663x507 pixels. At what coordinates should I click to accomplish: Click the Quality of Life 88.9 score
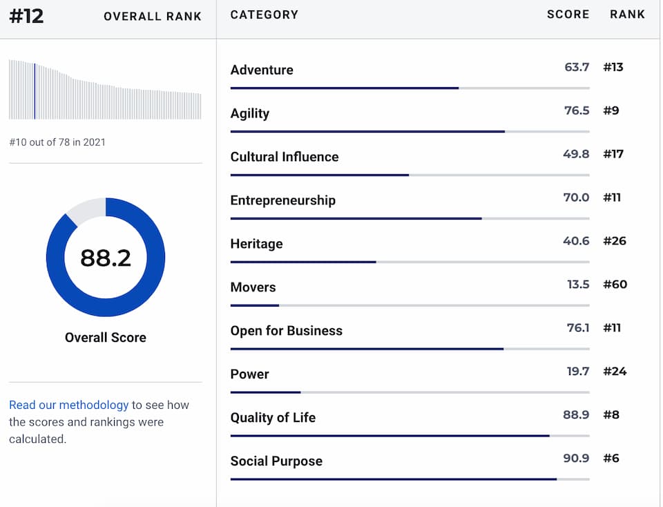pyautogui.click(x=576, y=414)
